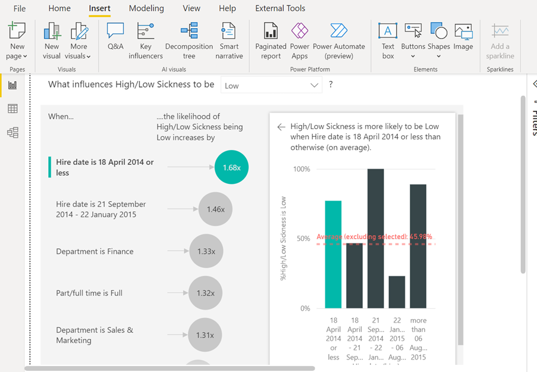Click the tallest dark bar in the chart

[376, 239]
